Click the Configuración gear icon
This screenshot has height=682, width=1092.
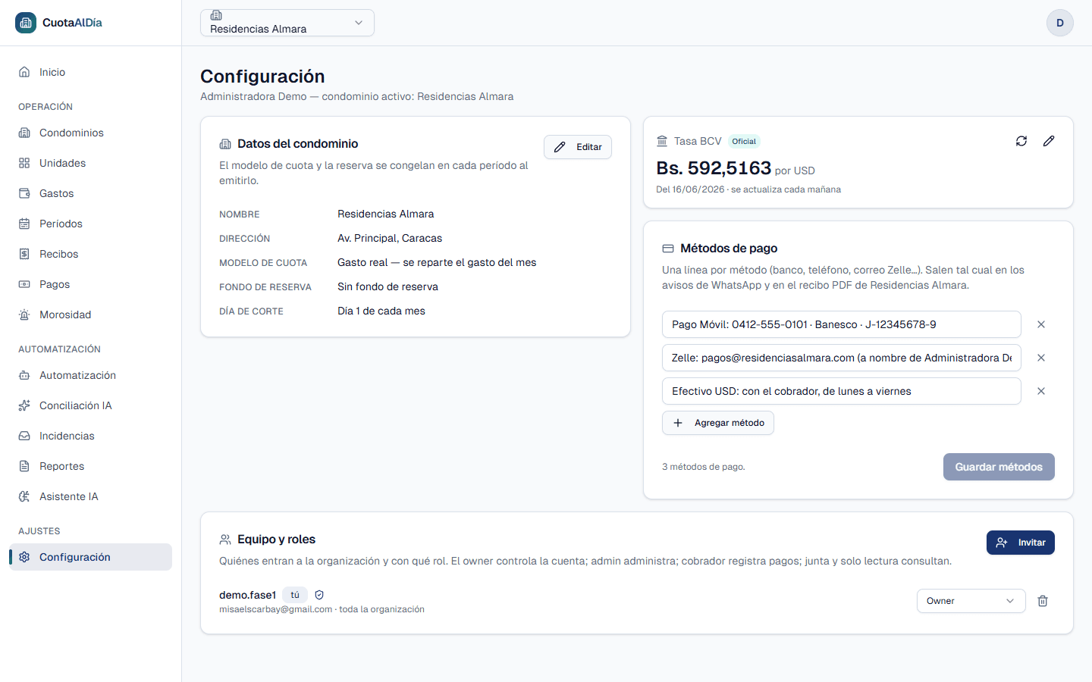pos(24,557)
